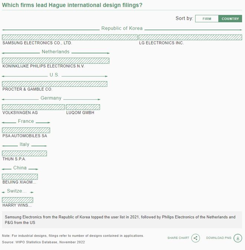The height and width of the screenshot is (250, 245).
Task: Click the truncated Switze... group heading
Action: click(17, 191)
